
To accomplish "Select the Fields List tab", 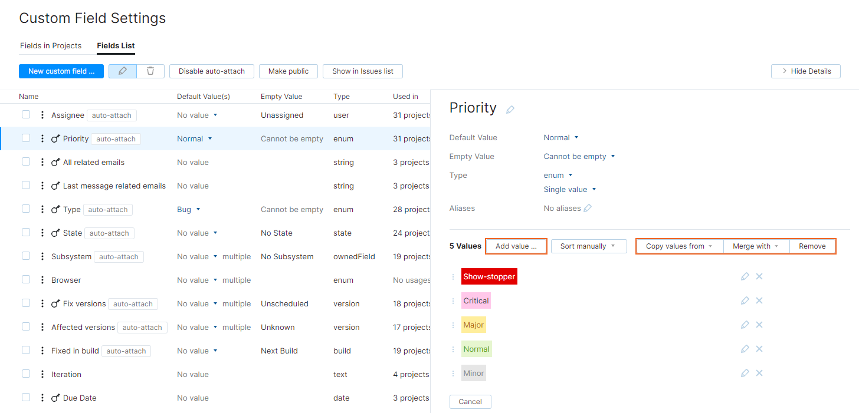I will coord(116,46).
